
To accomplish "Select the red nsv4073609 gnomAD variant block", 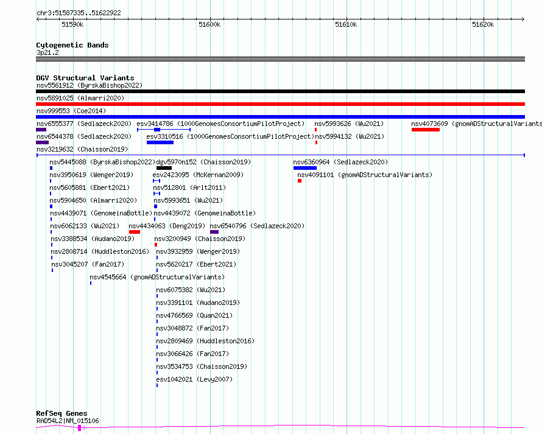I will [426, 130].
